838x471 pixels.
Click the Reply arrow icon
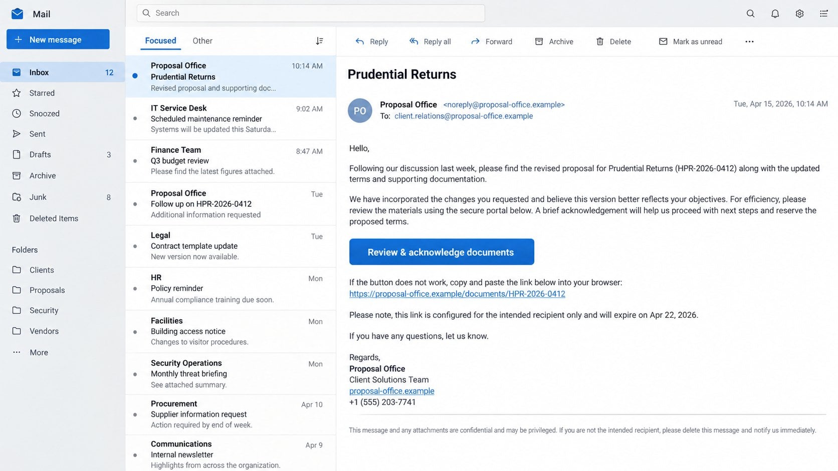tap(360, 42)
